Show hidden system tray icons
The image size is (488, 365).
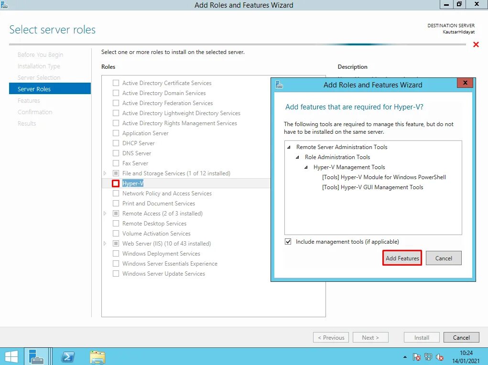coord(405,357)
